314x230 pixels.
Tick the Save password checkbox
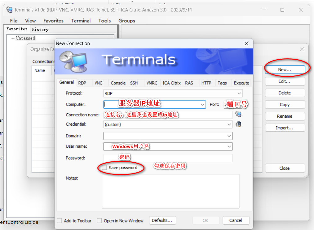pyautogui.click(x=104, y=167)
